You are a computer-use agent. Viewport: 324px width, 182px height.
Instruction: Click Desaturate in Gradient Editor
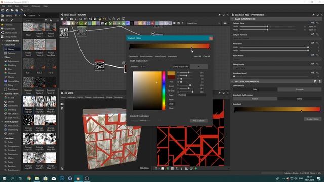[133, 56]
